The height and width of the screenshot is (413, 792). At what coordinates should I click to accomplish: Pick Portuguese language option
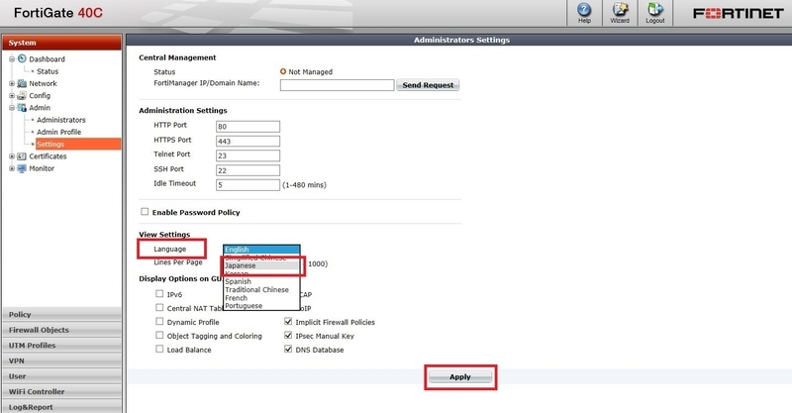(x=261, y=306)
